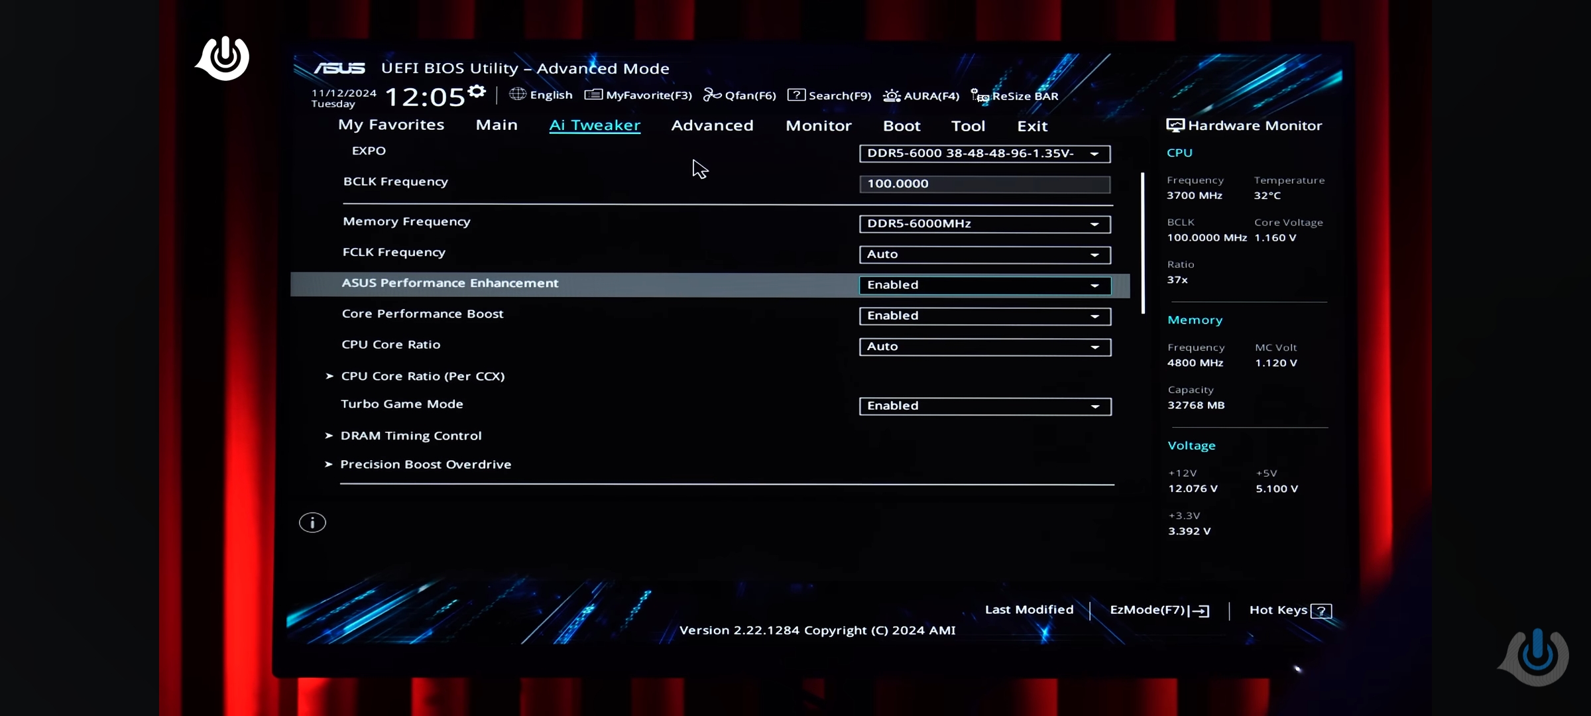Image resolution: width=1591 pixels, height=716 pixels.
Task: Open ASUS Performance Enhancement dropdown
Action: coord(985,285)
